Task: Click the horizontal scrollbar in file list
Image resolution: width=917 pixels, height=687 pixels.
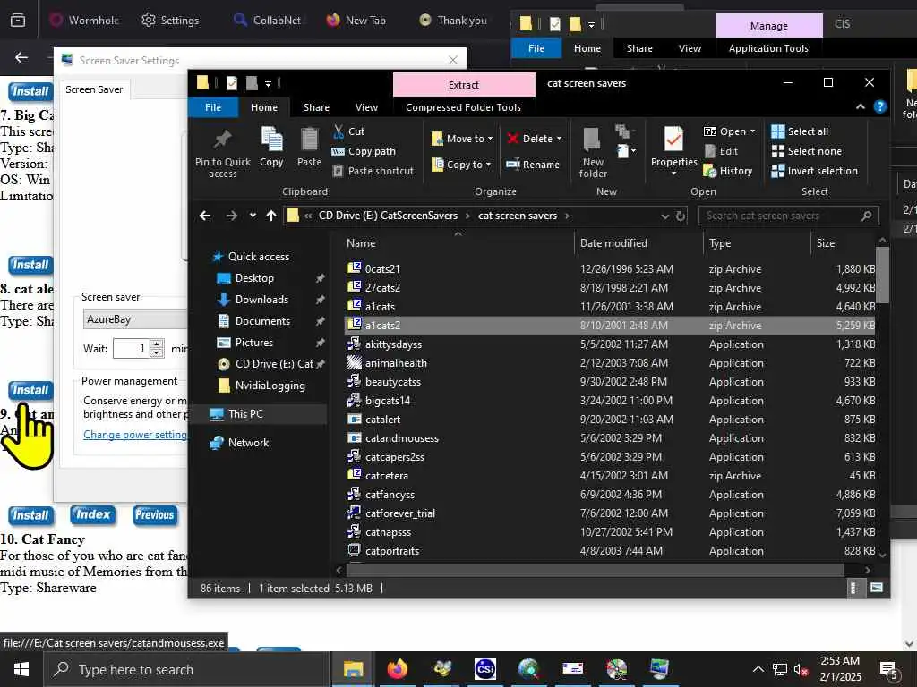Action: point(596,569)
